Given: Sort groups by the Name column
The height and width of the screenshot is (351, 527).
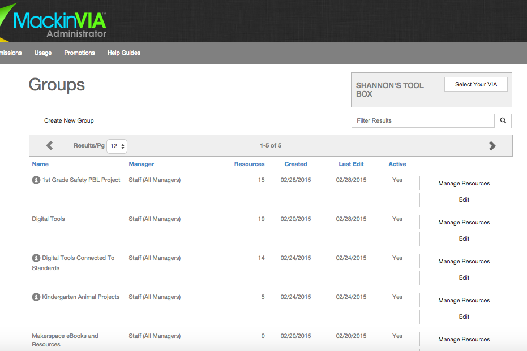Looking at the screenshot, I should (x=40, y=164).
